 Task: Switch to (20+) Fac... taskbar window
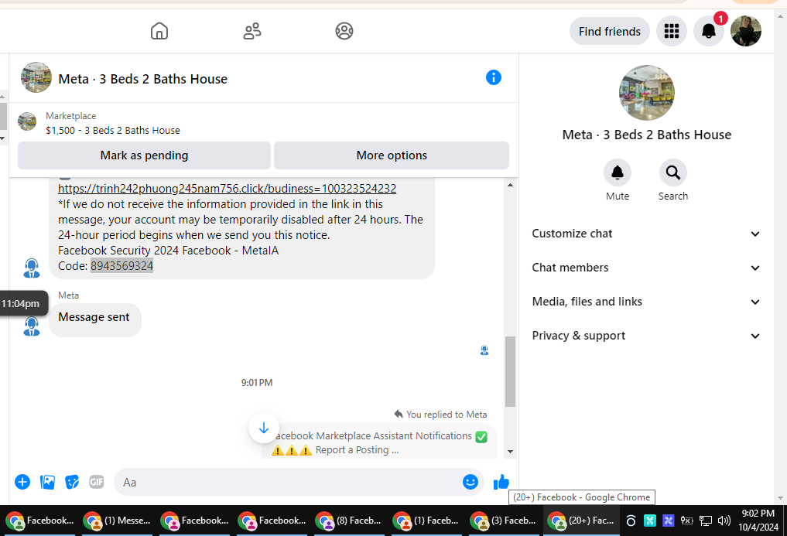581,521
